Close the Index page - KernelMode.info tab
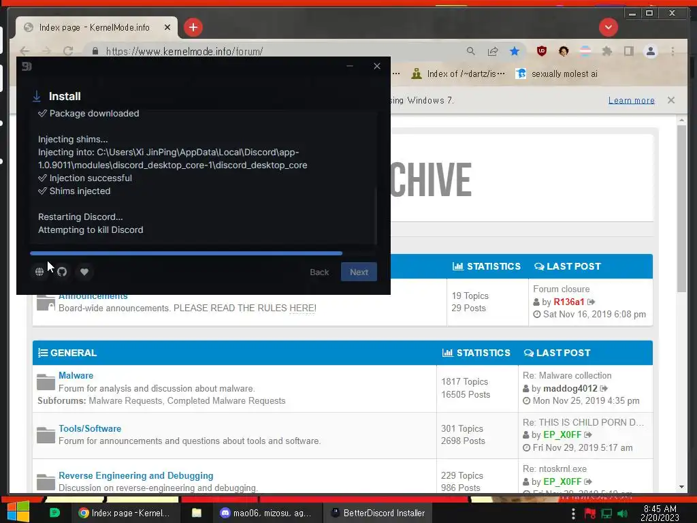The width and height of the screenshot is (697, 523). [167, 27]
